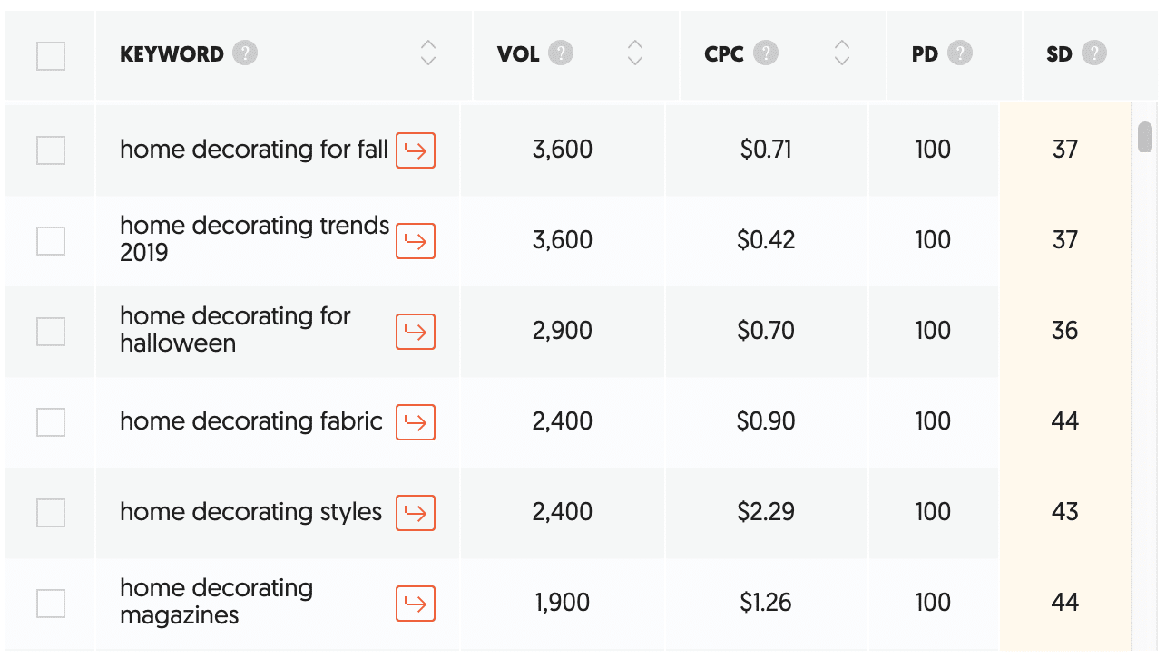The image size is (1176, 667).
Task: Toggle the select-all checkbox in header
Action: click(51, 56)
